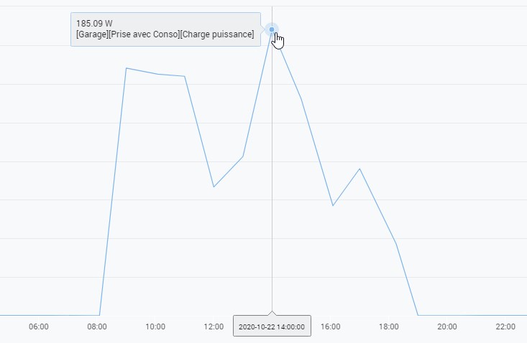
Task: Click the 08:00 x-axis label
Action: click(97, 326)
